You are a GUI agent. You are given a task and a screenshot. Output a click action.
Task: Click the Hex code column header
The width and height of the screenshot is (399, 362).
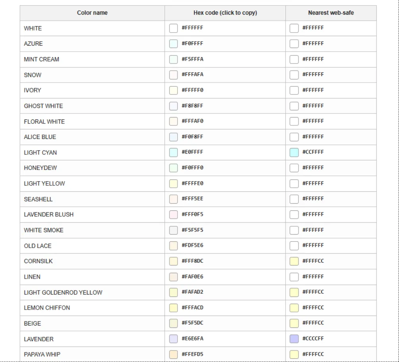225,13
